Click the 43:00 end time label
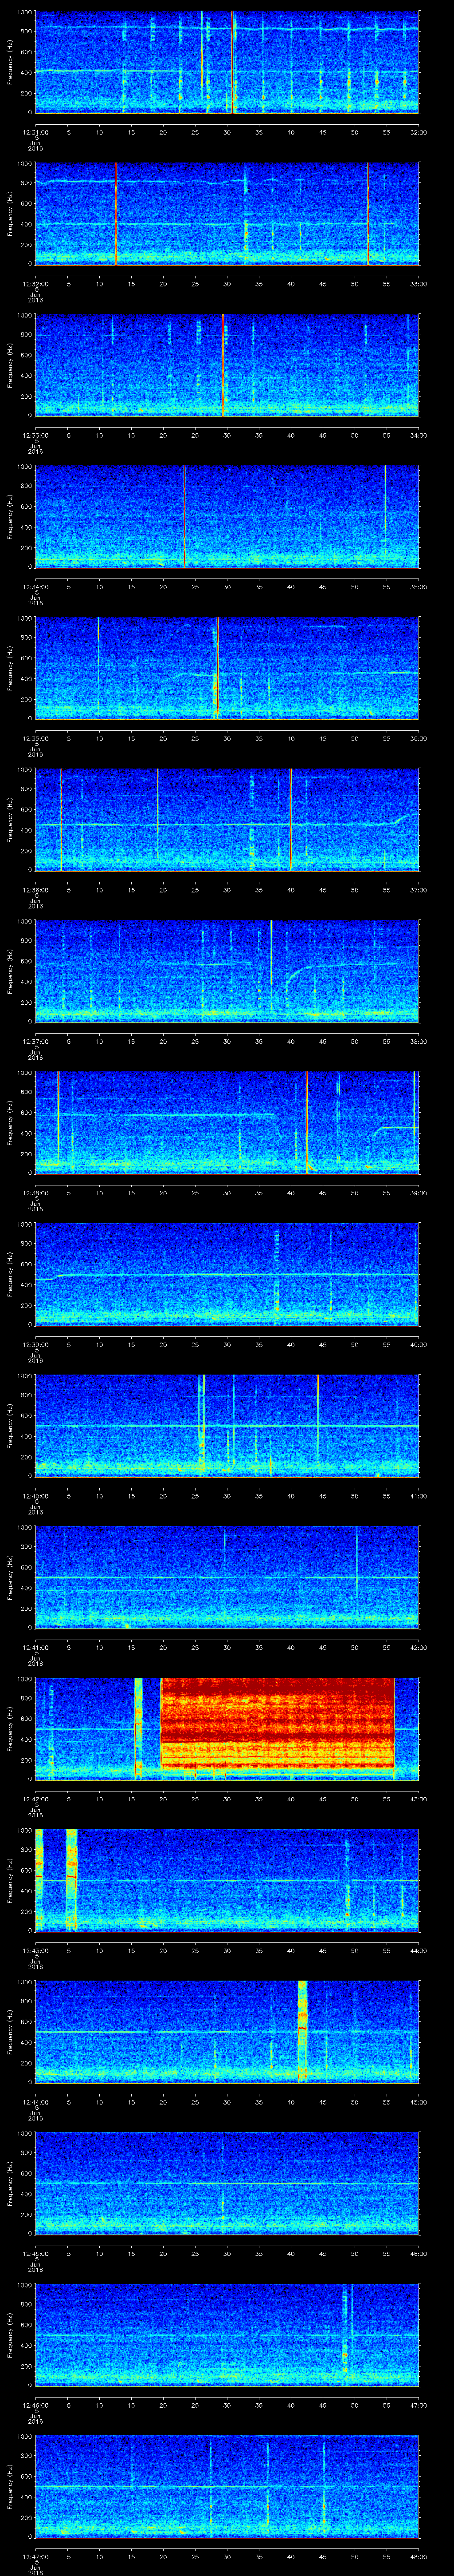Image resolution: width=454 pixels, height=2576 pixels. click(x=418, y=1799)
